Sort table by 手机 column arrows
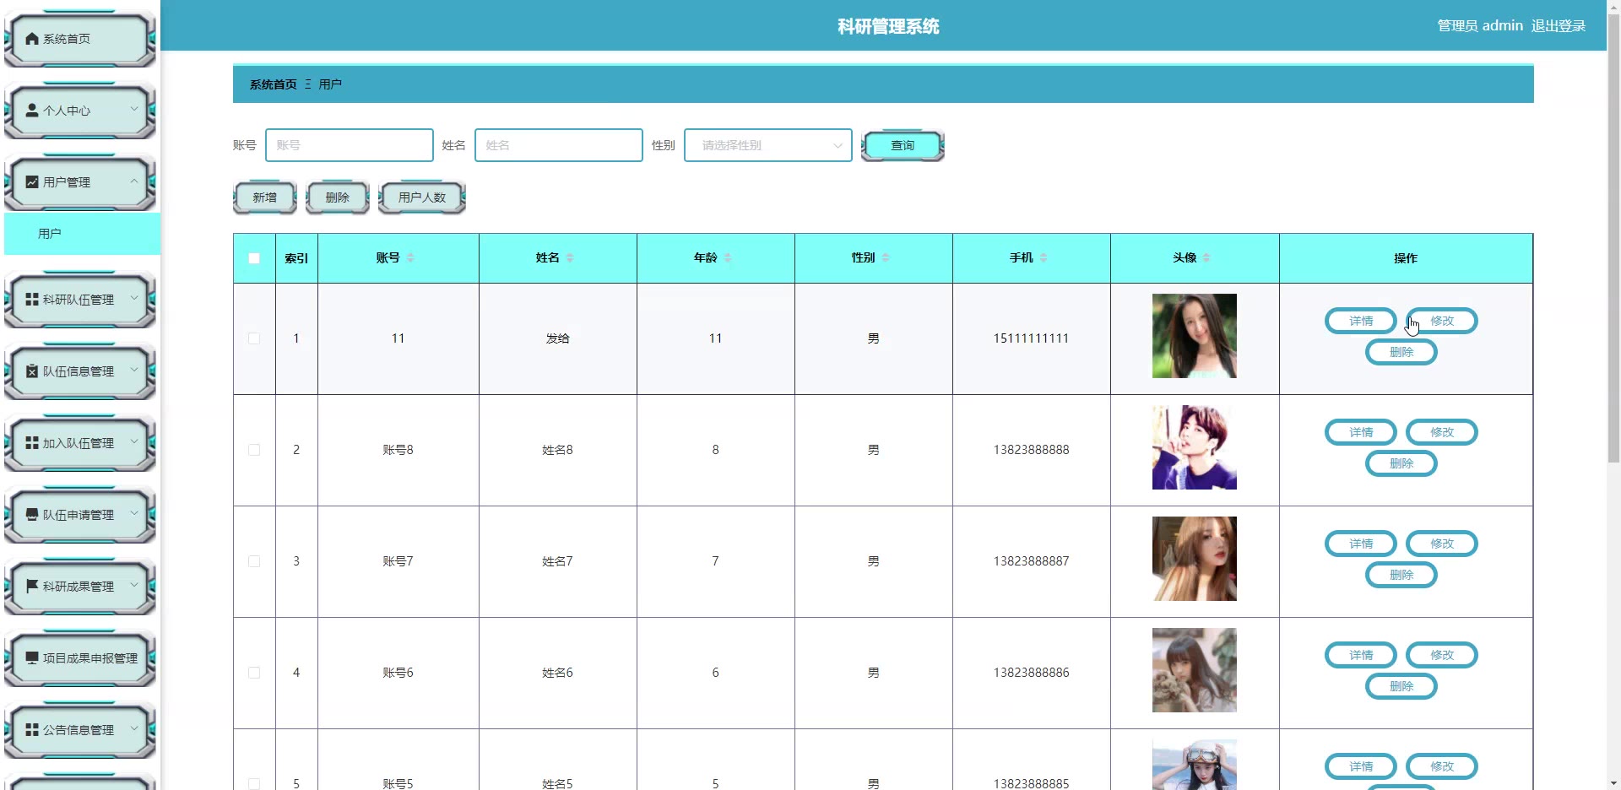 click(1044, 258)
